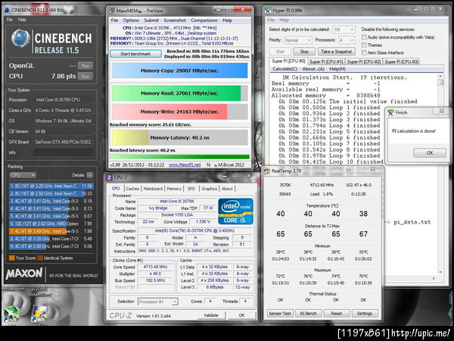Screen dimensions: 454x341
Task: Click the Finish dialog title icon
Action: click(391, 112)
